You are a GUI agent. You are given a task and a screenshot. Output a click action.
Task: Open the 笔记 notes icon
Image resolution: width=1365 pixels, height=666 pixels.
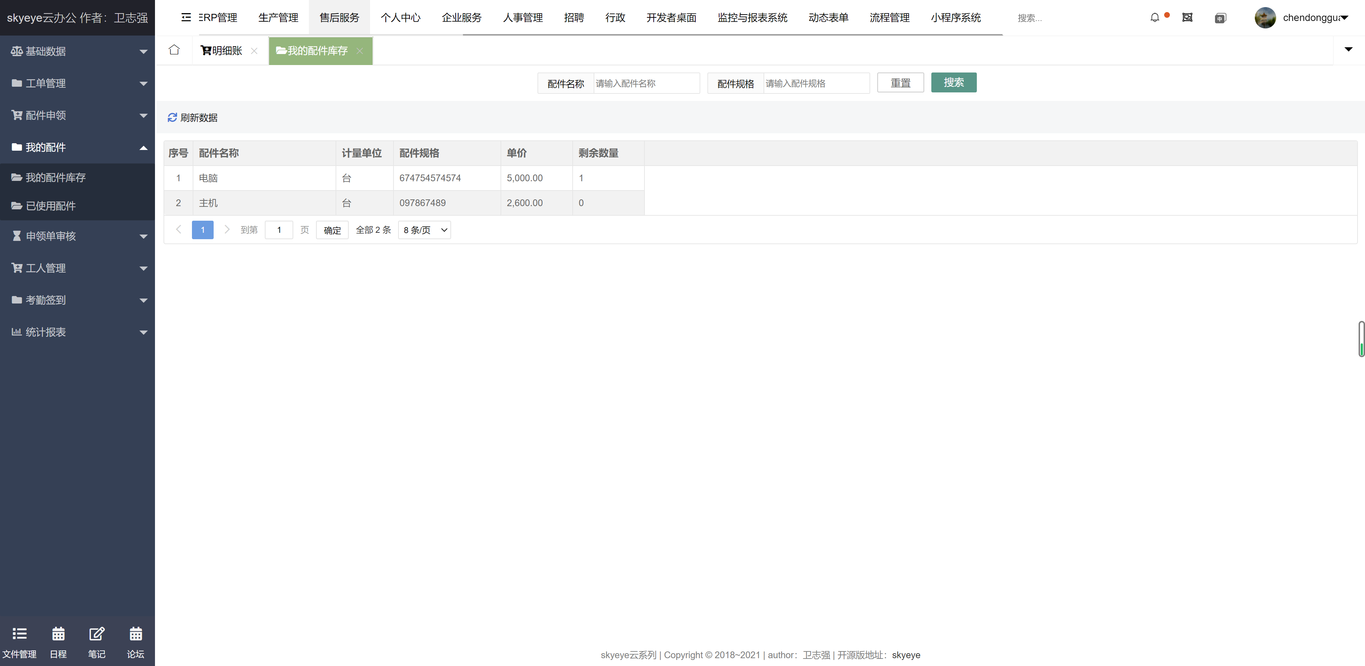pos(97,641)
